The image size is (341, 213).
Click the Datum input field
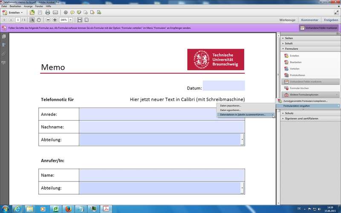[224, 86]
